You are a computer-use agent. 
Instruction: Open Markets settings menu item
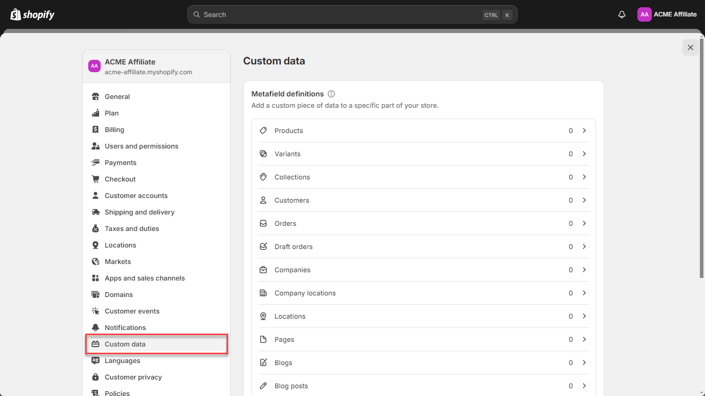[x=156, y=261]
